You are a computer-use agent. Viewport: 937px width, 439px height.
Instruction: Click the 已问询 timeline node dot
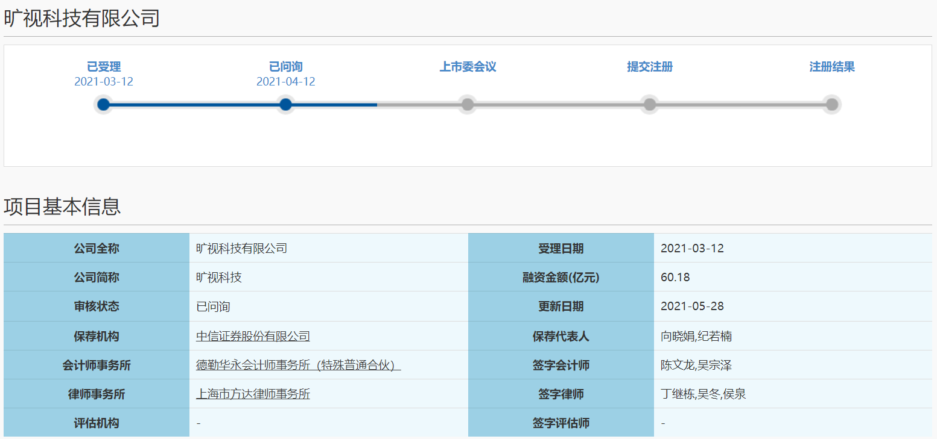285,105
